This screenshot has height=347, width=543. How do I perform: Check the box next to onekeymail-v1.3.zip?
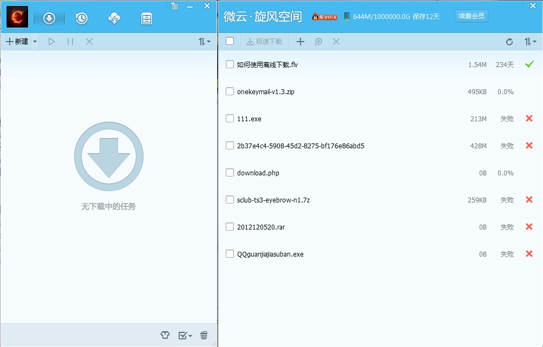tap(230, 91)
